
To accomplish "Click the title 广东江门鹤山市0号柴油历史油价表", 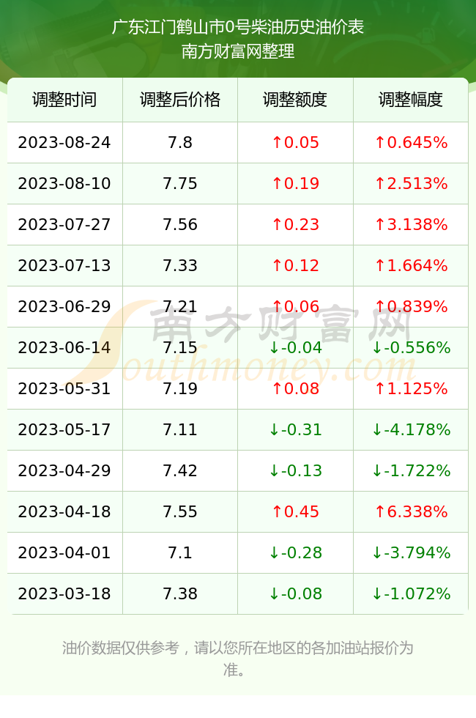I will [x=237, y=27].
